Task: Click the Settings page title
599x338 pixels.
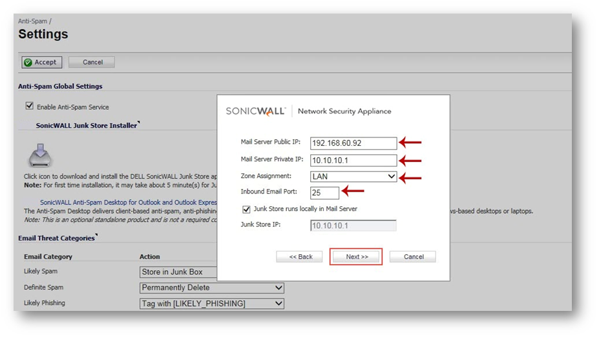Action: (x=43, y=34)
